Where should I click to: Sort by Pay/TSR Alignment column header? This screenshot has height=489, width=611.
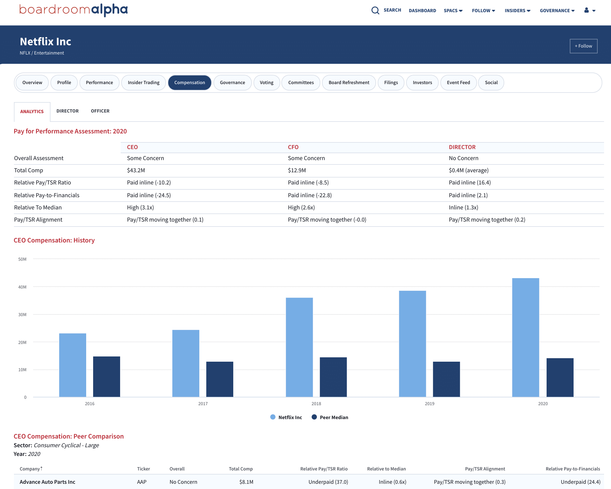click(x=485, y=469)
